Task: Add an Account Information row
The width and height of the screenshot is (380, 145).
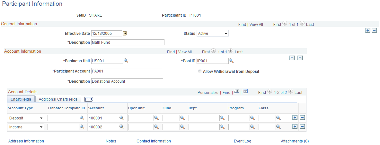Action: point(292,58)
